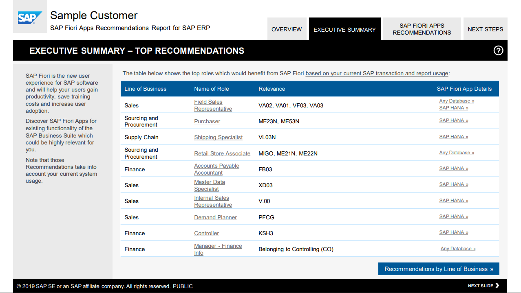
Task: Click SAP HANA link for Internal Sales Representative
Action: pos(454,201)
